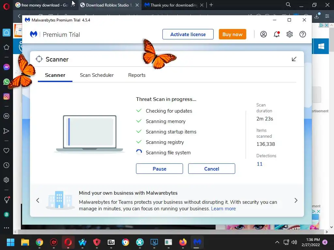The height and width of the screenshot is (250, 334).
Task: Switch to the Scan Scheduler tab
Action: tap(97, 75)
